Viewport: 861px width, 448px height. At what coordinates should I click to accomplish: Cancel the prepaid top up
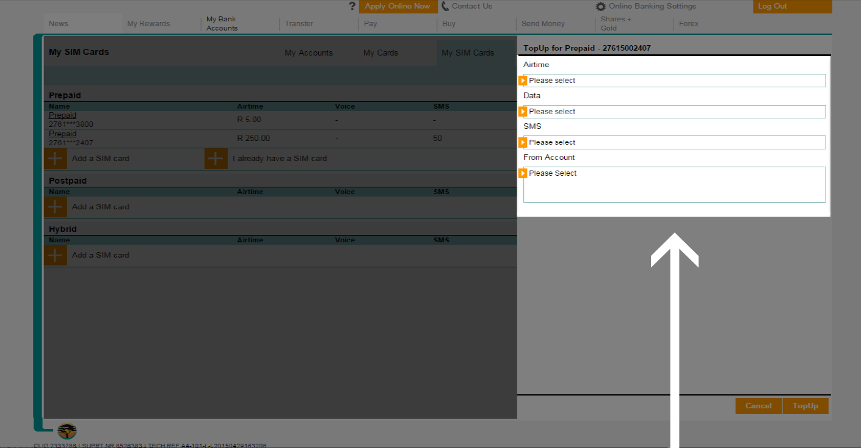pos(758,405)
